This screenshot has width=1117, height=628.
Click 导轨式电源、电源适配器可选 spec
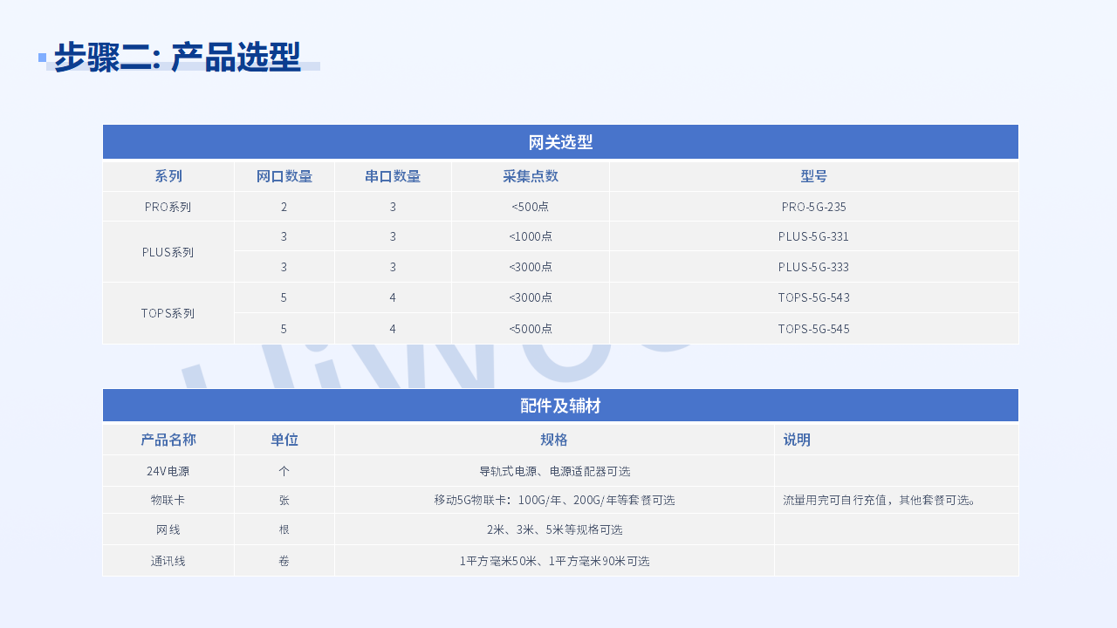(x=554, y=471)
